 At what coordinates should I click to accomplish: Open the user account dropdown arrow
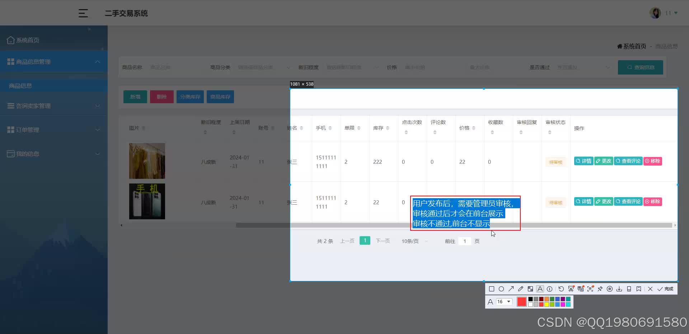tap(676, 13)
